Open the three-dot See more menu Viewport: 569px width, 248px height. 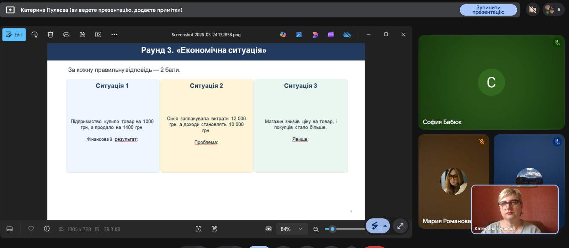click(x=114, y=35)
